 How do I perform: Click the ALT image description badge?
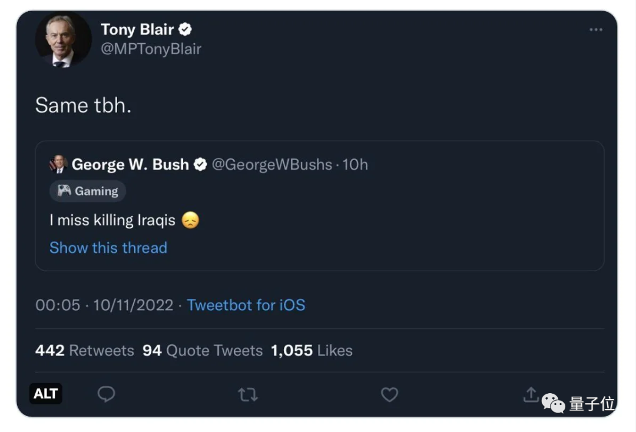[45, 394]
